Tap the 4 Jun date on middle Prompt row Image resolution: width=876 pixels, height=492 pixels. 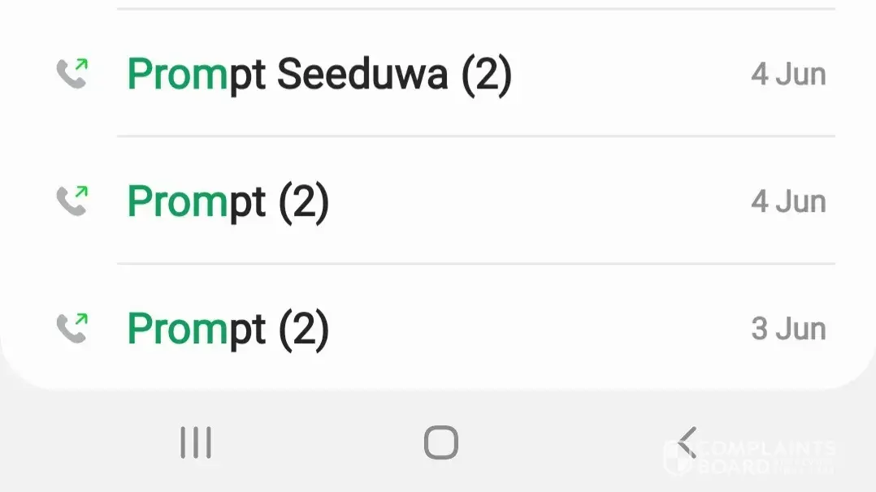pos(787,201)
